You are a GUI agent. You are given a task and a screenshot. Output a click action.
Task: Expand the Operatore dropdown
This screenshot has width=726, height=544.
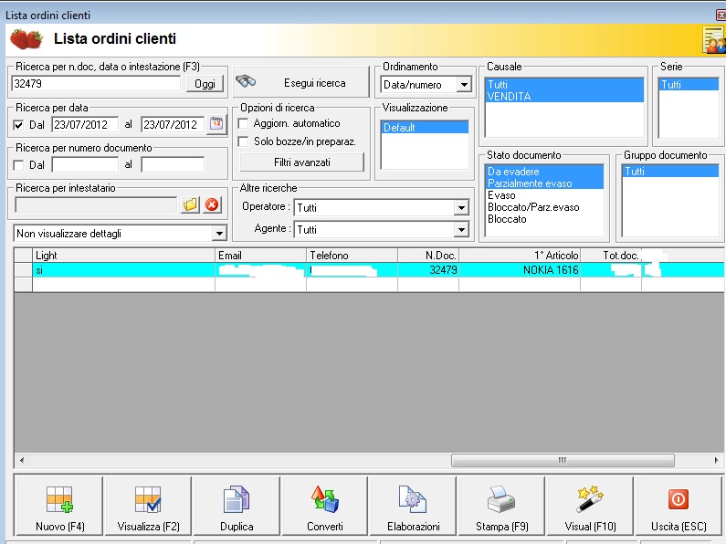(461, 208)
